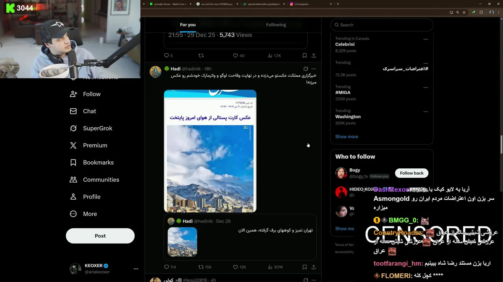503x282 pixels.
Task: Click 5,743 Views text
Action: [236, 35]
